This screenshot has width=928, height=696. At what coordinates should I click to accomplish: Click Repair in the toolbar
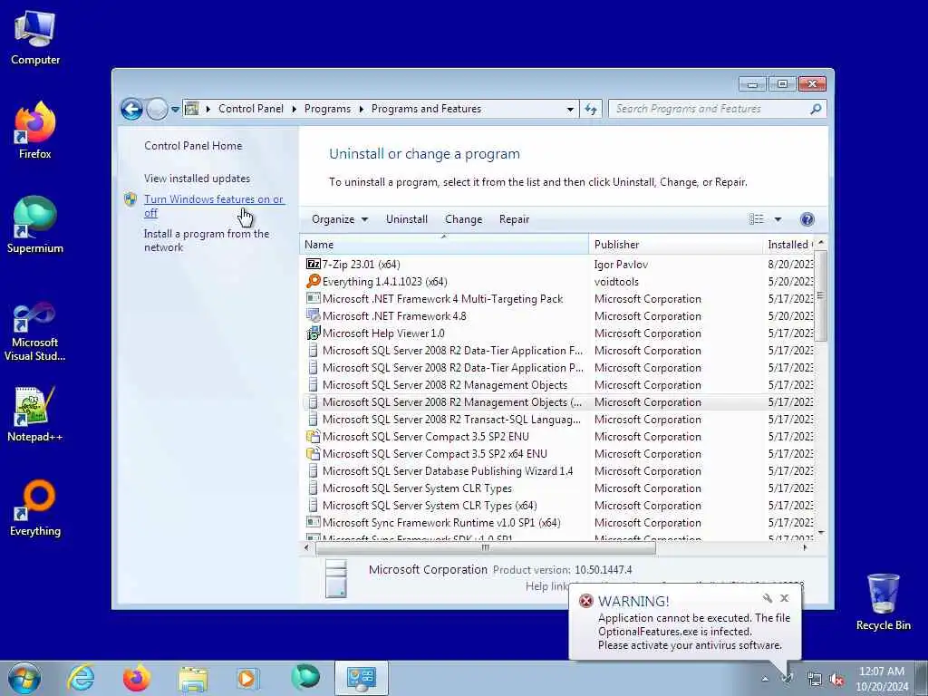[x=515, y=219]
